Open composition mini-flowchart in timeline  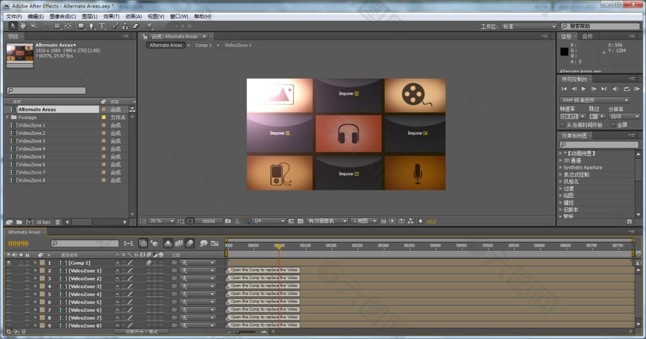pos(129,243)
